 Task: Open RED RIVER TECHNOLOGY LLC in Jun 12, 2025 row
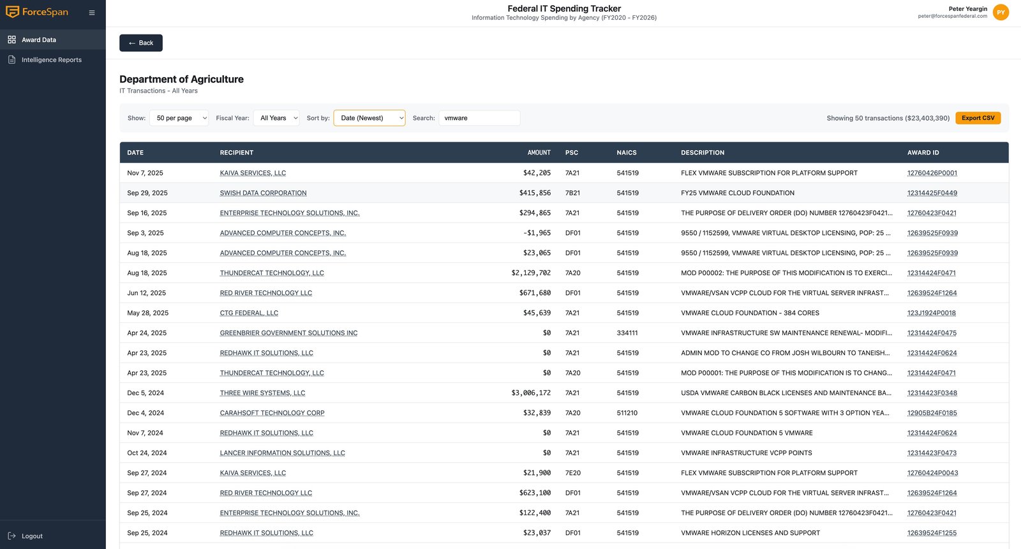pyautogui.click(x=265, y=293)
